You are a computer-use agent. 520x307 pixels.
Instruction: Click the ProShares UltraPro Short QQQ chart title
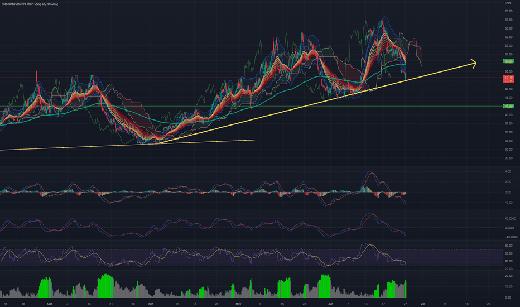(x=30, y=4)
